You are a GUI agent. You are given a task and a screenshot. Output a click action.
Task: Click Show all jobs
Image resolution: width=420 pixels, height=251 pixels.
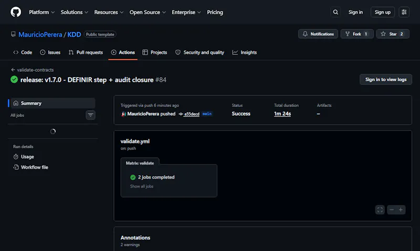pyautogui.click(x=142, y=187)
